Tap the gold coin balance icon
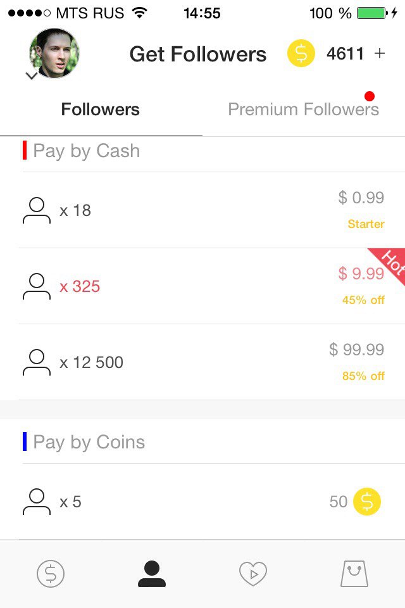 click(x=301, y=54)
